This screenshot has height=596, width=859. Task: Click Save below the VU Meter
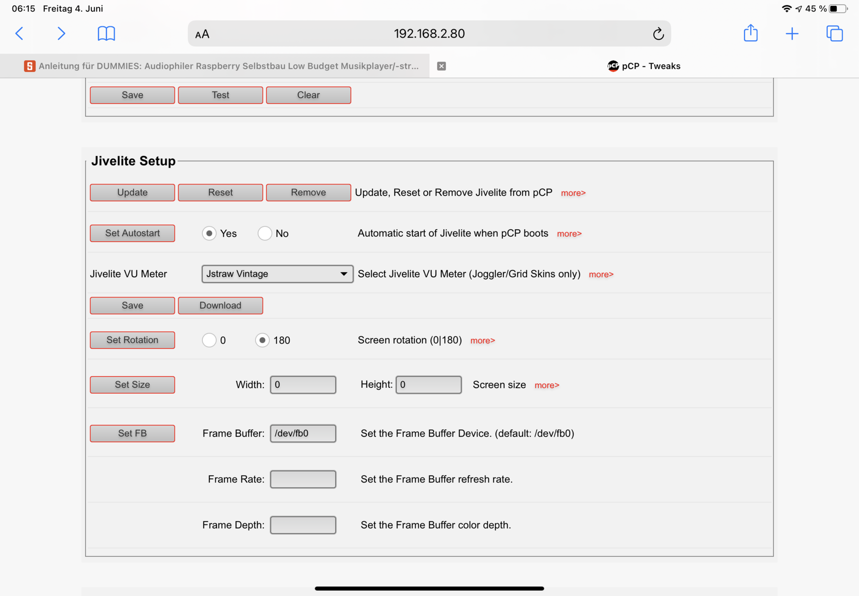coord(132,306)
